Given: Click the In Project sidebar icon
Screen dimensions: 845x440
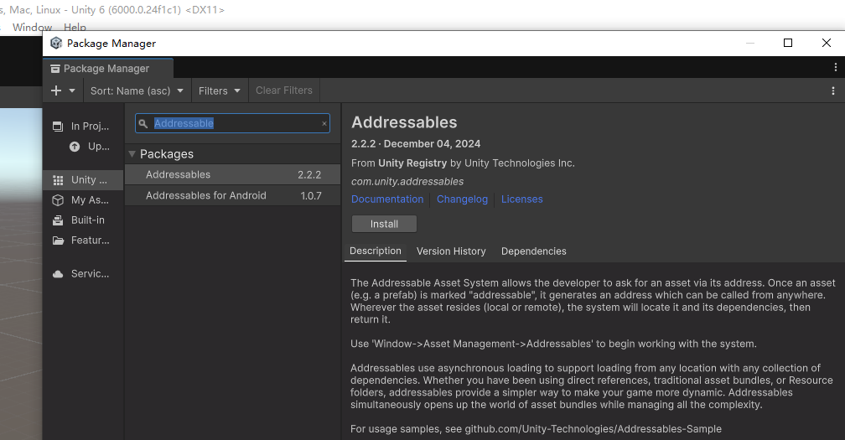Looking at the screenshot, I should click(x=58, y=127).
